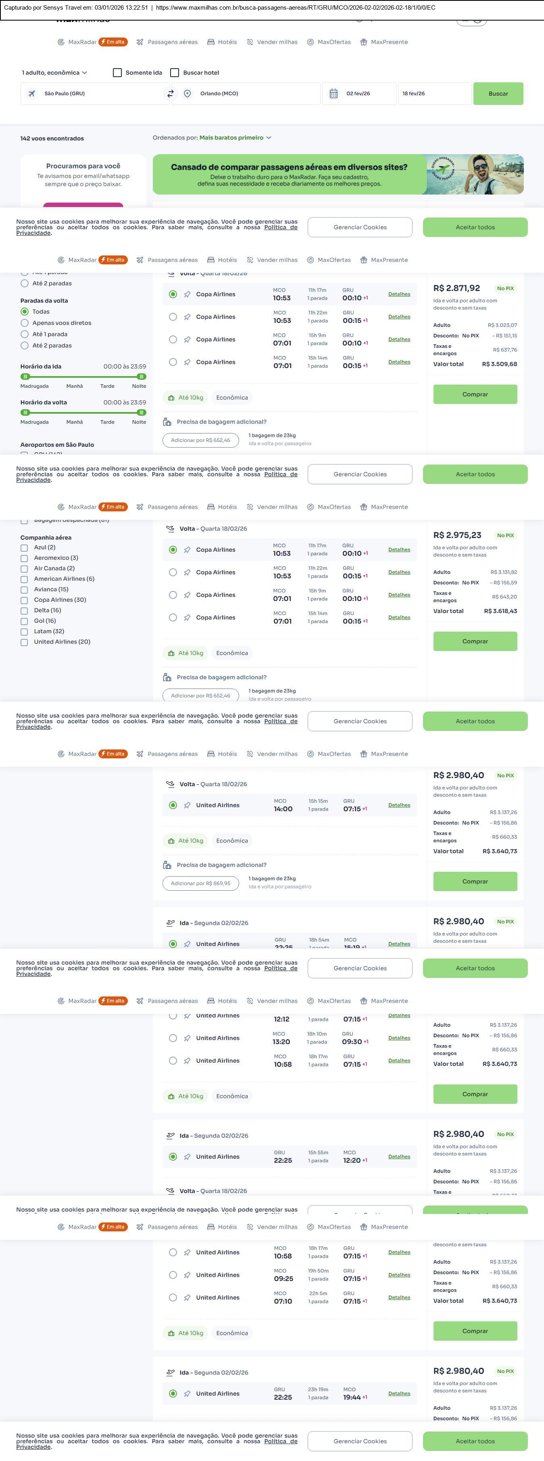Pin the United Airlines 09:25 return flight

click(x=187, y=1275)
